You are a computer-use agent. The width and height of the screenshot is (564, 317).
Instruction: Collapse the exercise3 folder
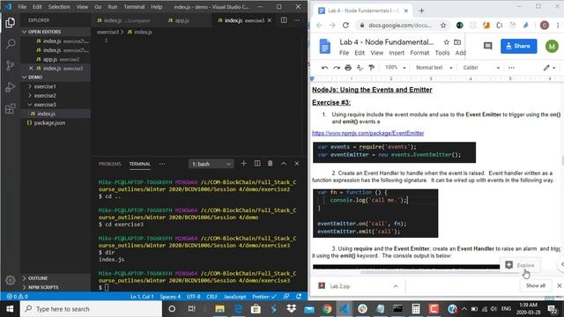tap(45, 105)
